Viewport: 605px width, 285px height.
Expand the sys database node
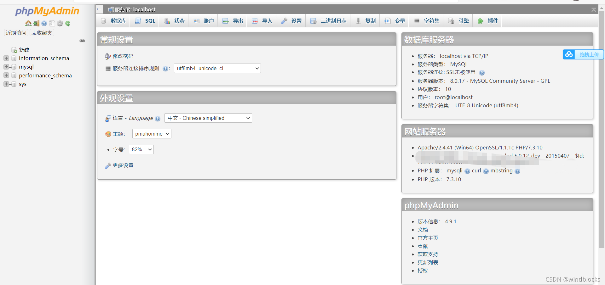click(x=6, y=84)
